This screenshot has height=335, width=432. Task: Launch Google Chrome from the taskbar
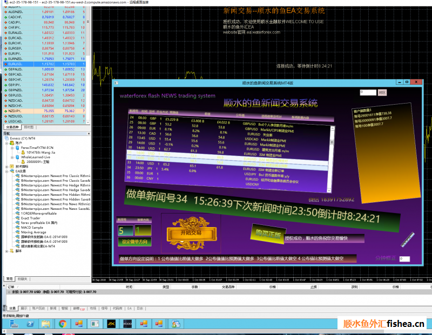63,324
